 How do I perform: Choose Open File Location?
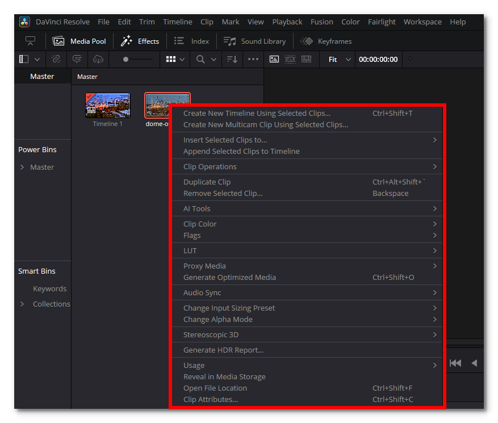pyautogui.click(x=307, y=388)
